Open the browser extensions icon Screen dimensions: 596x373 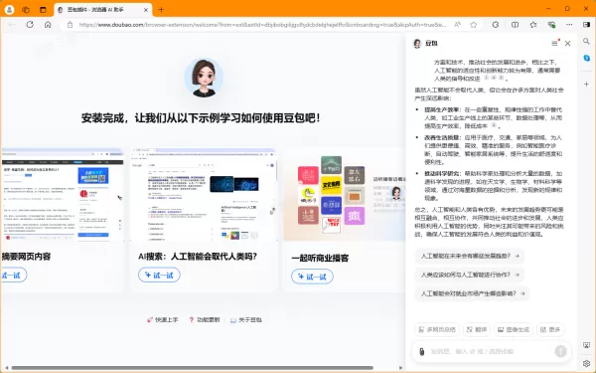pyautogui.click(x=496, y=25)
